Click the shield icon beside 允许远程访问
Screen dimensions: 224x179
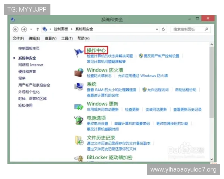(x=144, y=89)
